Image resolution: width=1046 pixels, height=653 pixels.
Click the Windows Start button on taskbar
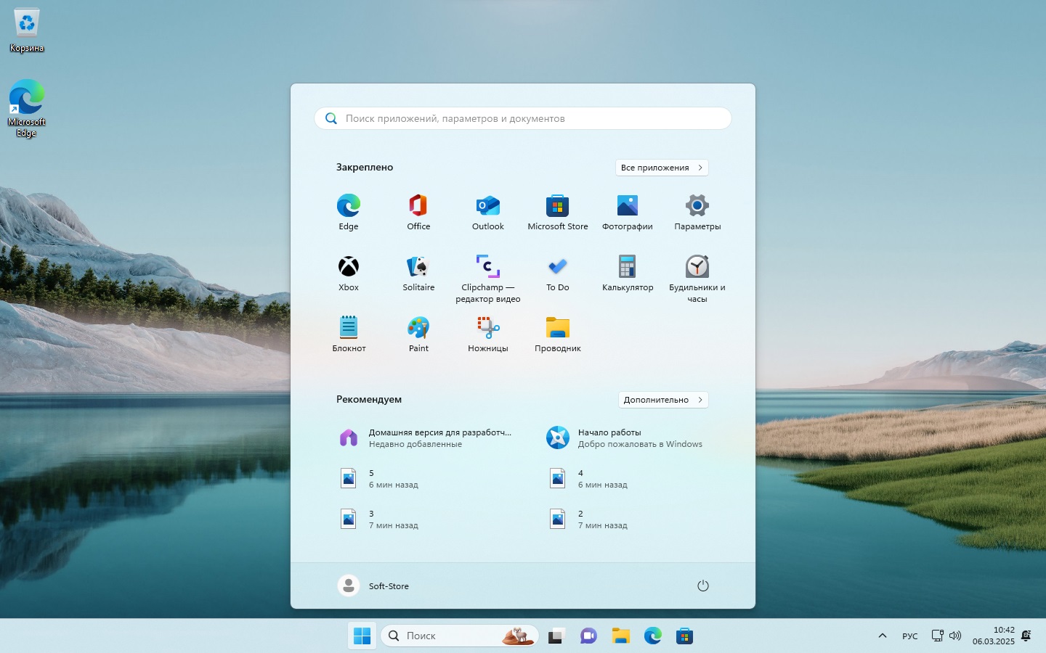(362, 636)
